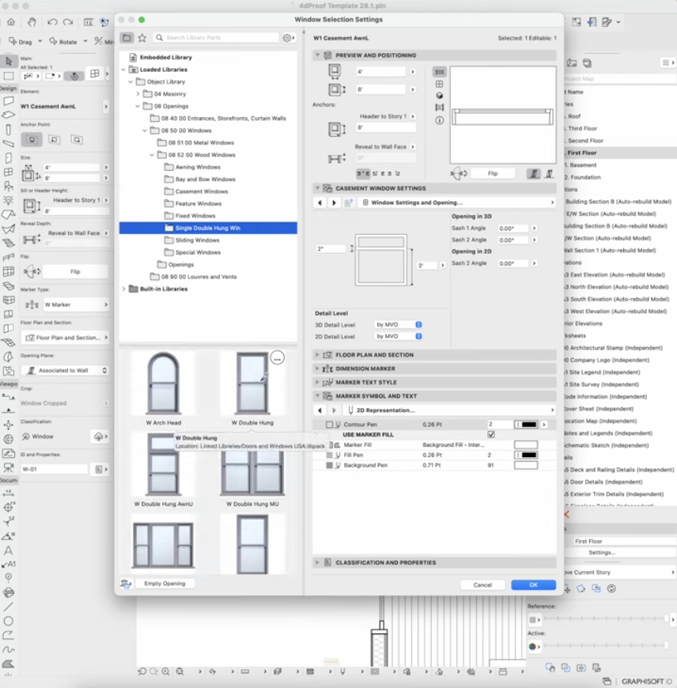The image size is (677, 688).
Task: Open the 3D view preview icon
Action: [439, 96]
